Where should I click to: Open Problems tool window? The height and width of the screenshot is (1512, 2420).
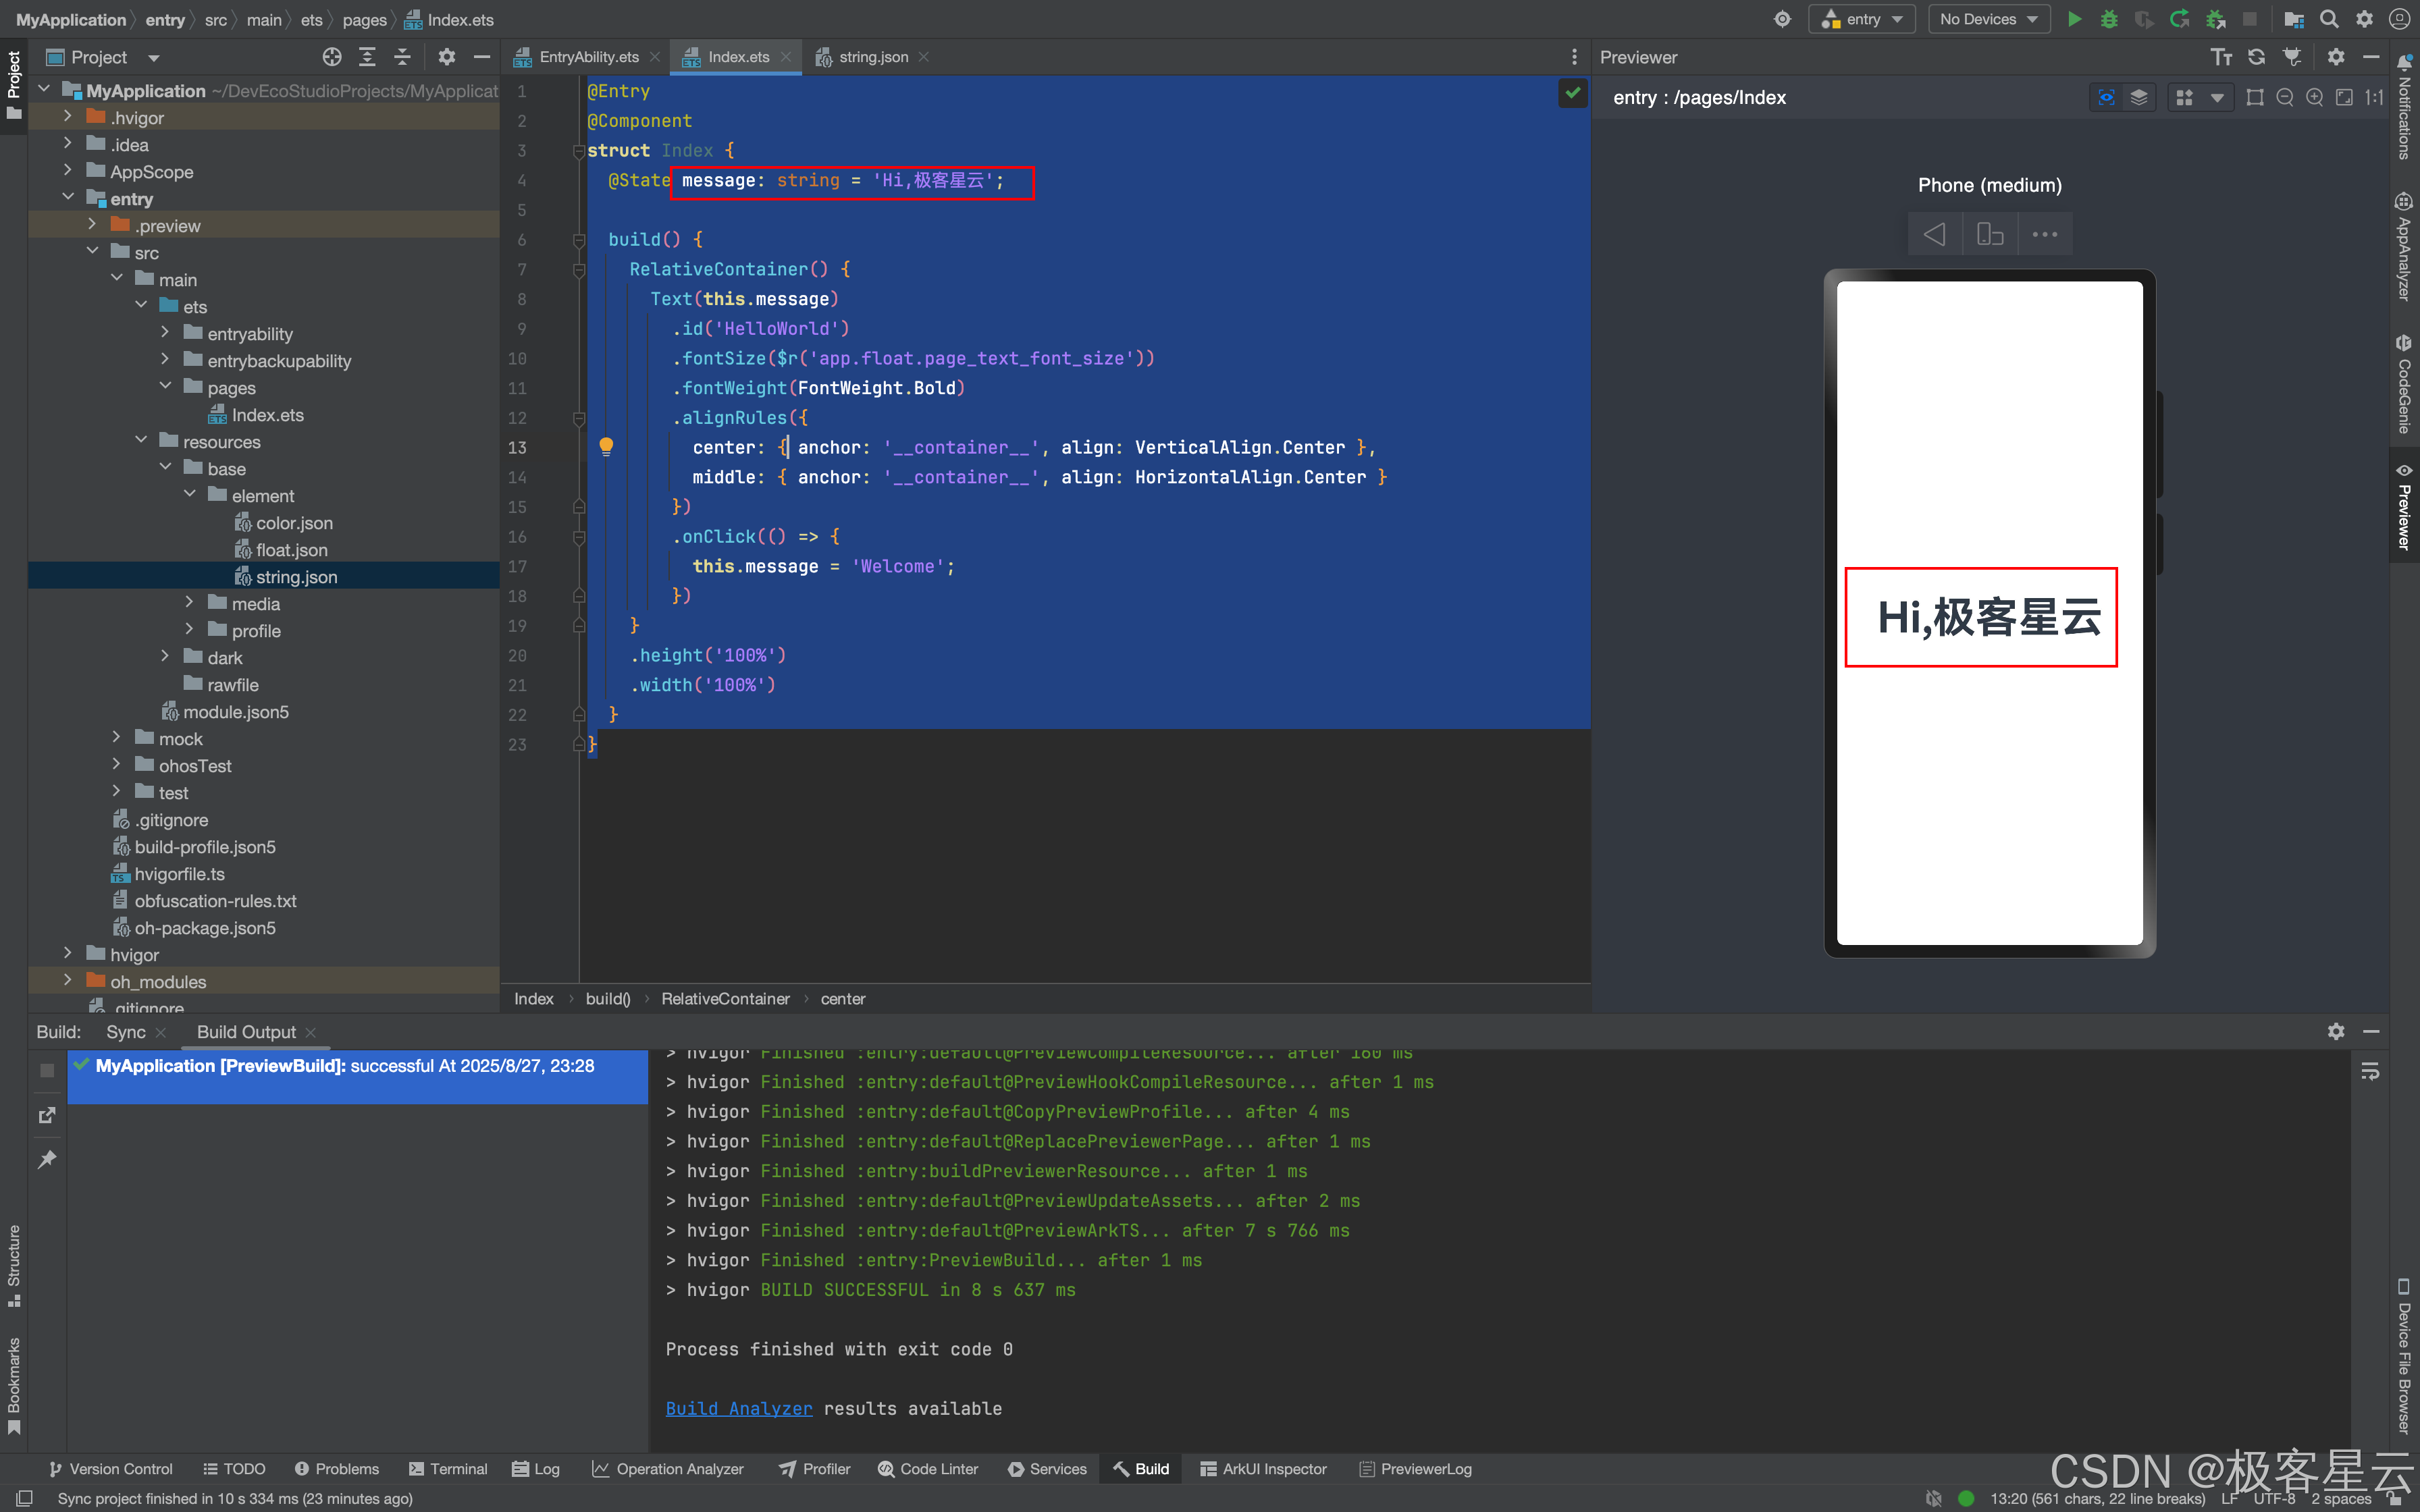click(x=336, y=1469)
